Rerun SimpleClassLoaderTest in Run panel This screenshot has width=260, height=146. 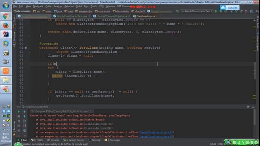tap(19, 112)
